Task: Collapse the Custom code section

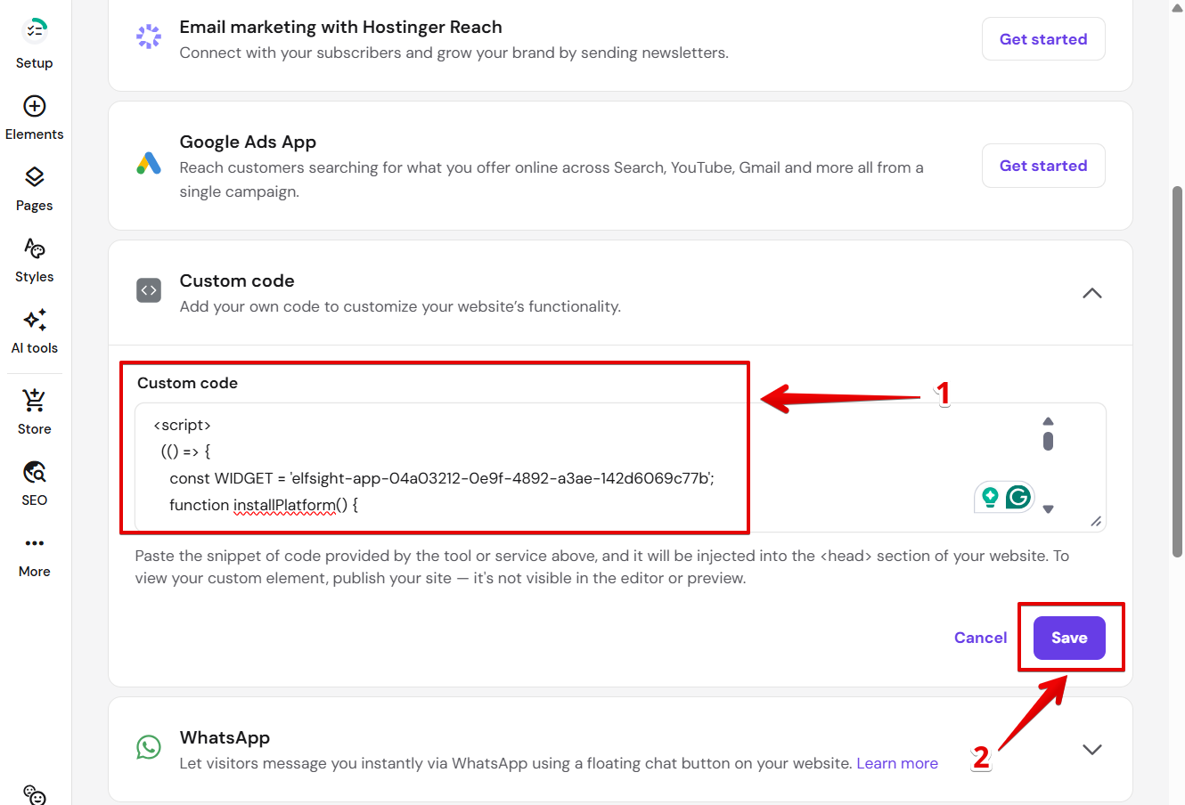Action: coord(1091,293)
